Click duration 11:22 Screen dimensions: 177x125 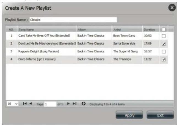(x=148, y=59)
